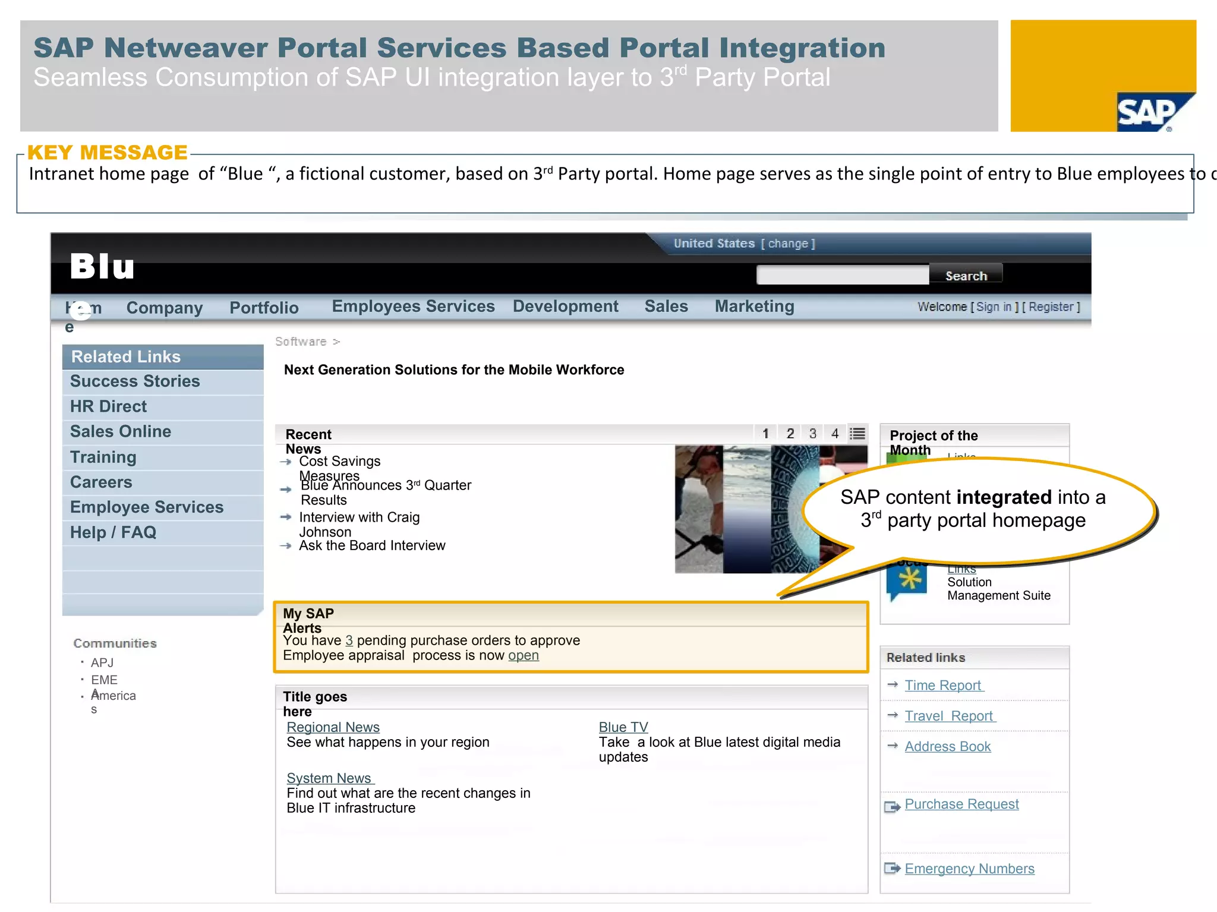This screenshot has width=1217, height=912.
Task: Open the Marketing menu
Action: coord(754,306)
